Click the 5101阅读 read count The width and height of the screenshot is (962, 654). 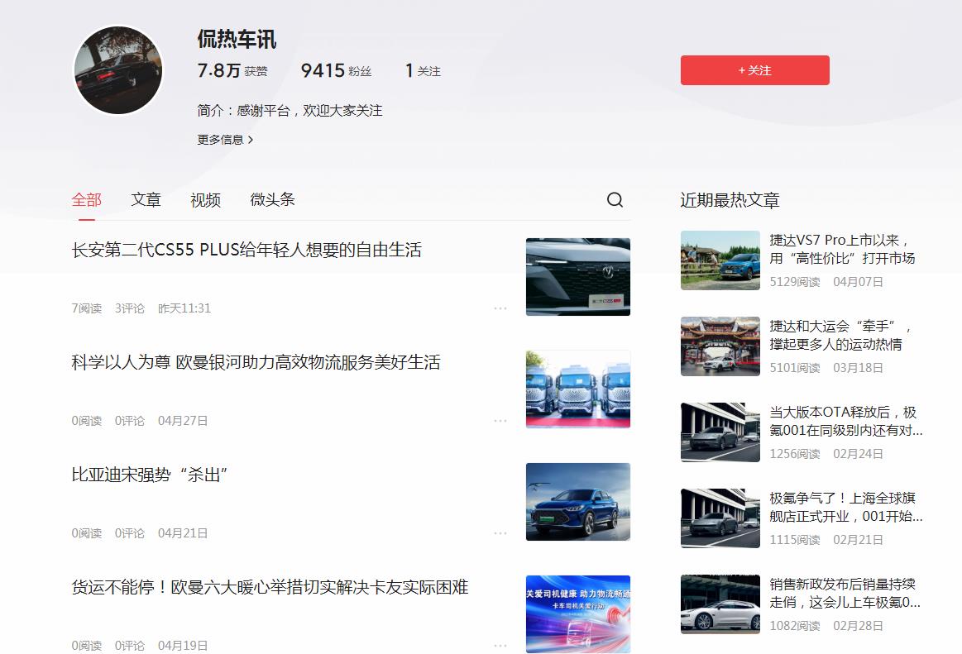tap(795, 367)
